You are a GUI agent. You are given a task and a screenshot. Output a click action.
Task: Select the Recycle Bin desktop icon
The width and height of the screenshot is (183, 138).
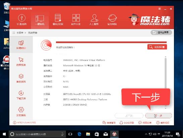coord(7,8)
